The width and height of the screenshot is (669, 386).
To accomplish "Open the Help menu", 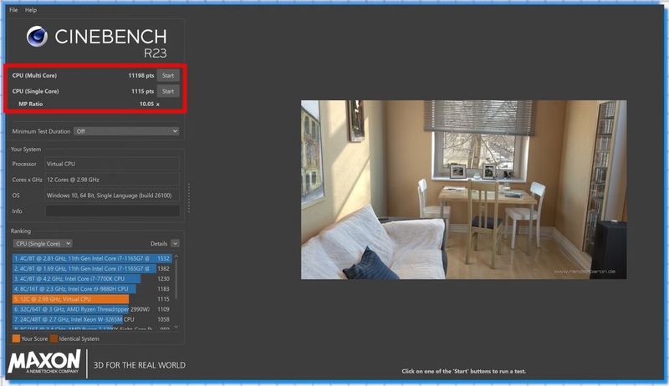I will click(31, 10).
